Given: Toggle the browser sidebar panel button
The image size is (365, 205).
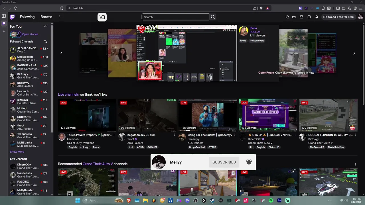Looking at the screenshot, I should (338, 8).
